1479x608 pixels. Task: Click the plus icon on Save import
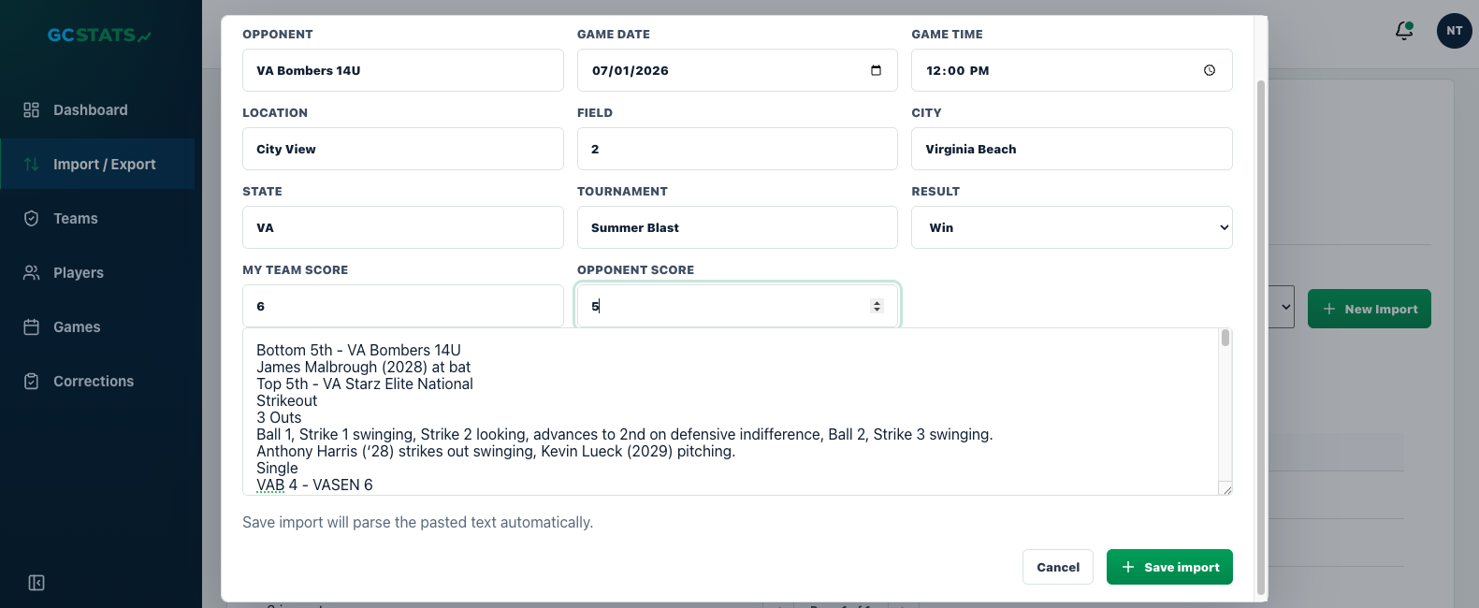[1128, 567]
